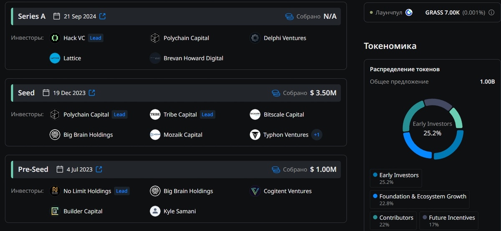Open the Seed round external link icon
This screenshot has width=501, height=231.
[x=92, y=93]
